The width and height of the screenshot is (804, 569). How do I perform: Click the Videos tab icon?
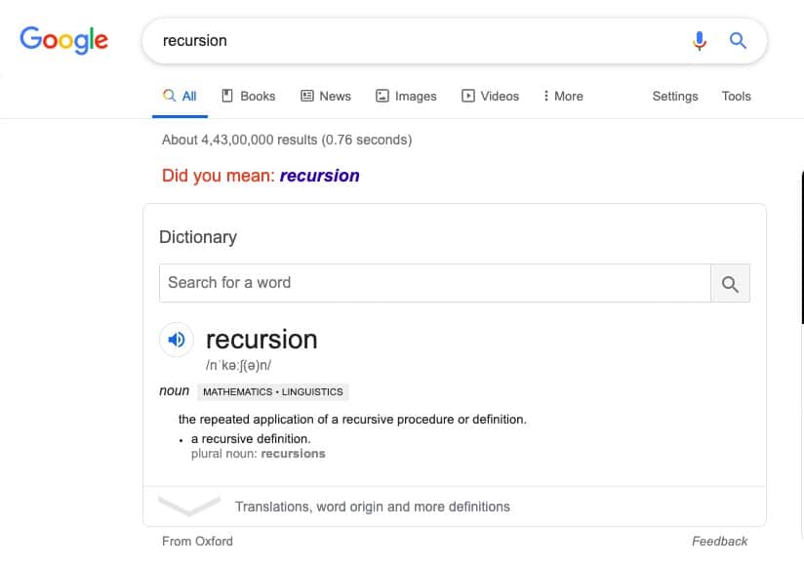[469, 96]
